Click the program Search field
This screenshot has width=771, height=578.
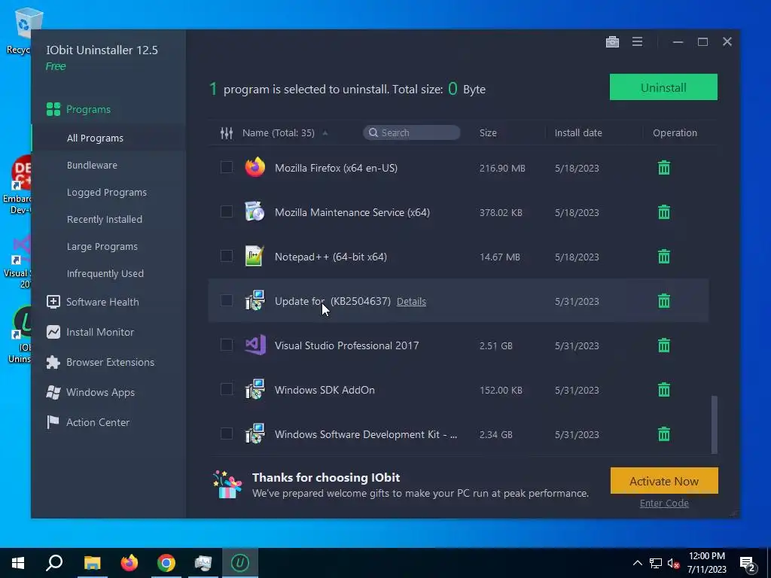(x=412, y=132)
